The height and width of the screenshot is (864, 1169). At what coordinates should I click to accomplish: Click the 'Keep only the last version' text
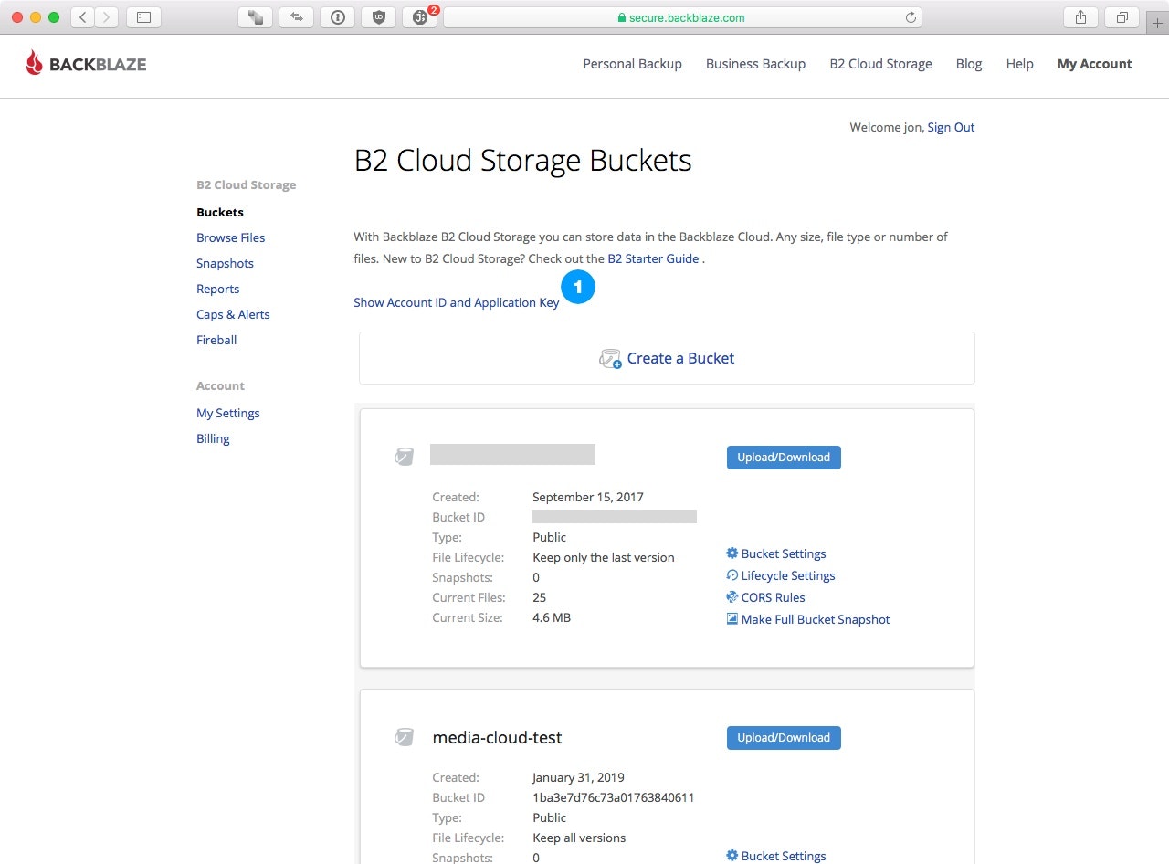coord(604,557)
